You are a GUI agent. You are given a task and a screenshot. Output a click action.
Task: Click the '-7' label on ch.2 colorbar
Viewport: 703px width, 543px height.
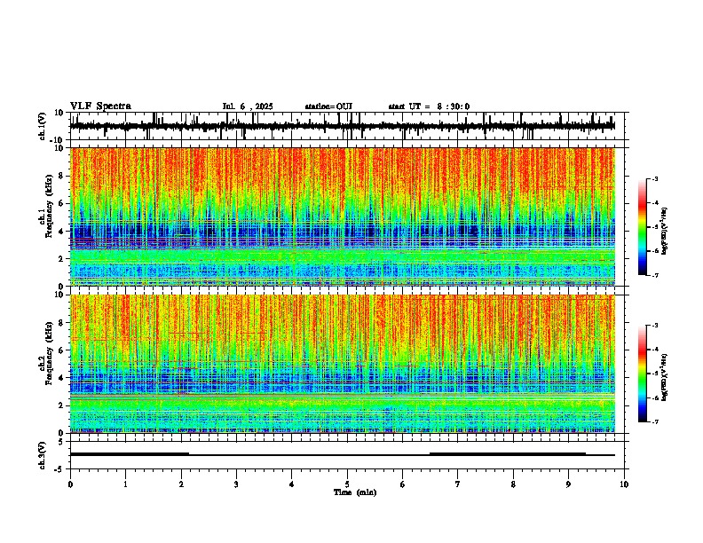pos(655,422)
